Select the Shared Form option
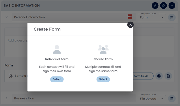This screenshot has height=106, width=180. point(103,79)
